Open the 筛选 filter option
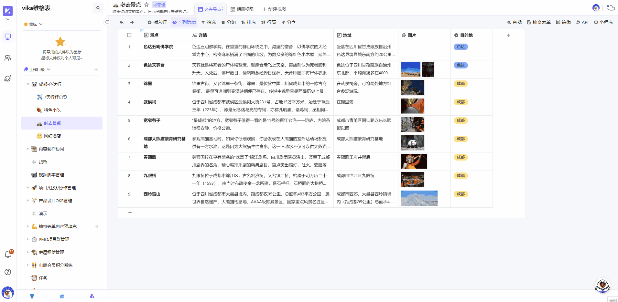Image resolution: width=618 pixels, height=302 pixels. coord(208,22)
